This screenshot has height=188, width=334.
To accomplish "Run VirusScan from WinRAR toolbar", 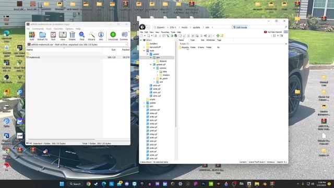I will (x=113, y=36).
